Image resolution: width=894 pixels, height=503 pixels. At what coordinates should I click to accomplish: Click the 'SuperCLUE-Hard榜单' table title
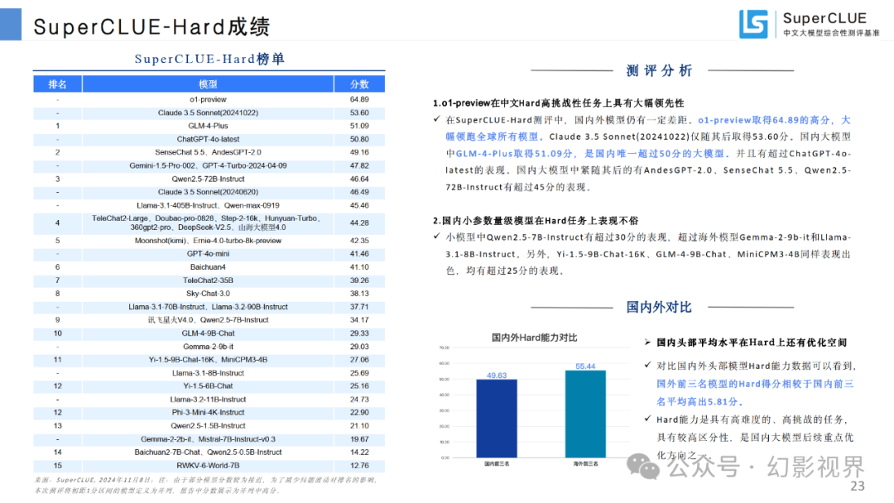tap(209, 60)
